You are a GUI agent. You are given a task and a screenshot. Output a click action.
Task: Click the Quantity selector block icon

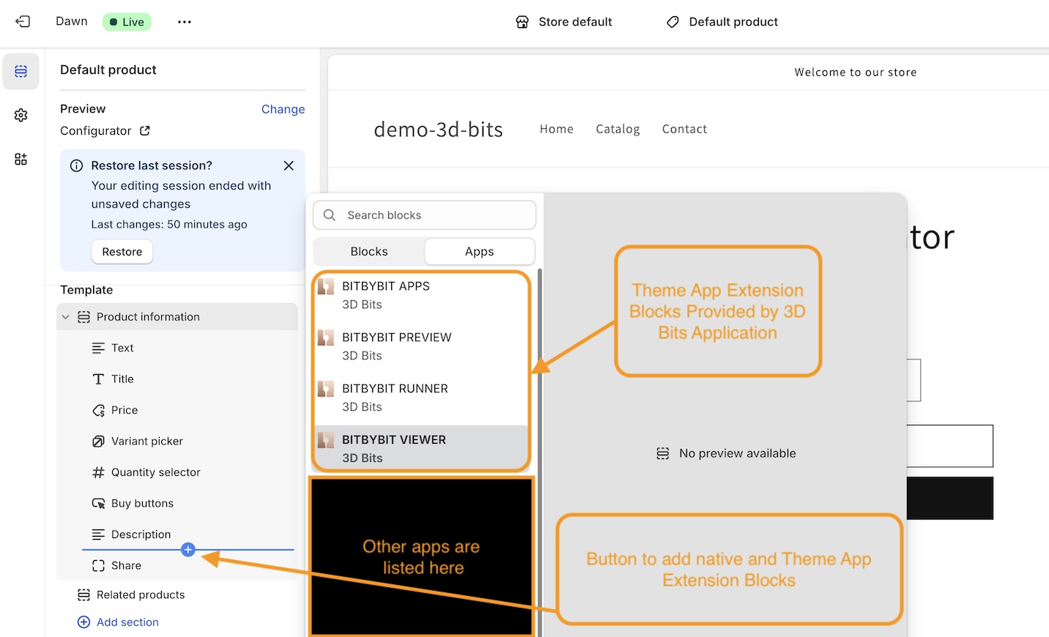98,472
